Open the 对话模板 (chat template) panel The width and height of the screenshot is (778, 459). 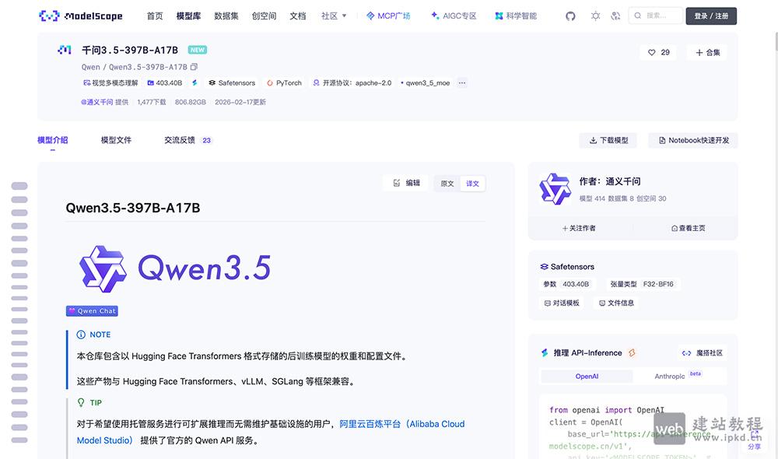(562, 303)
